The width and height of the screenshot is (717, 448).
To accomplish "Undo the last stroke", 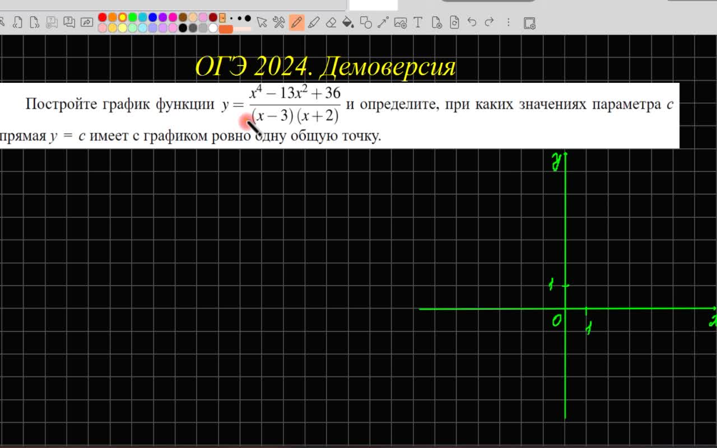I will (472, 22).
